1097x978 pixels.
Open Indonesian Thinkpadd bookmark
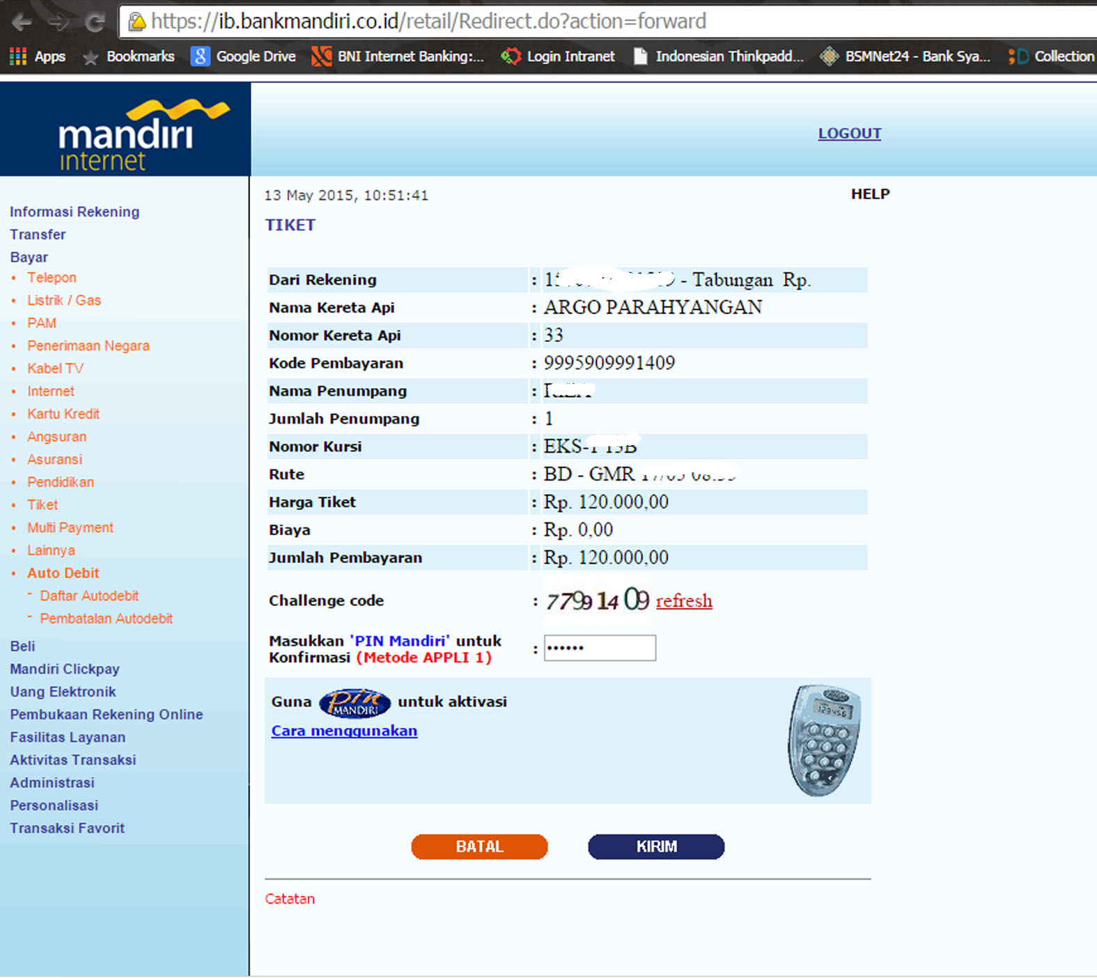718,56
